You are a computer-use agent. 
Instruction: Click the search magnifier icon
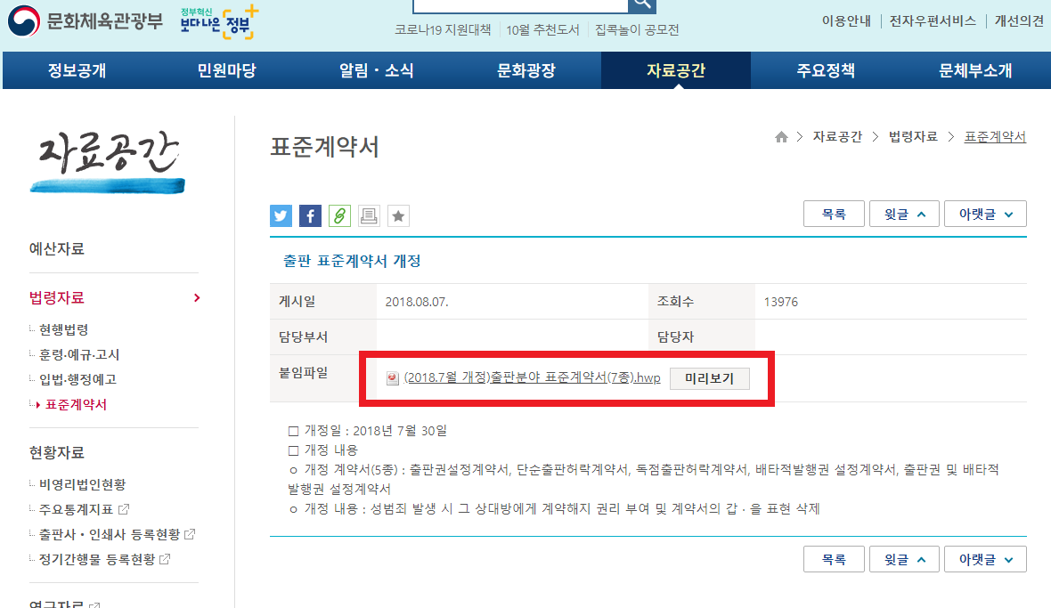click(642, 6)
